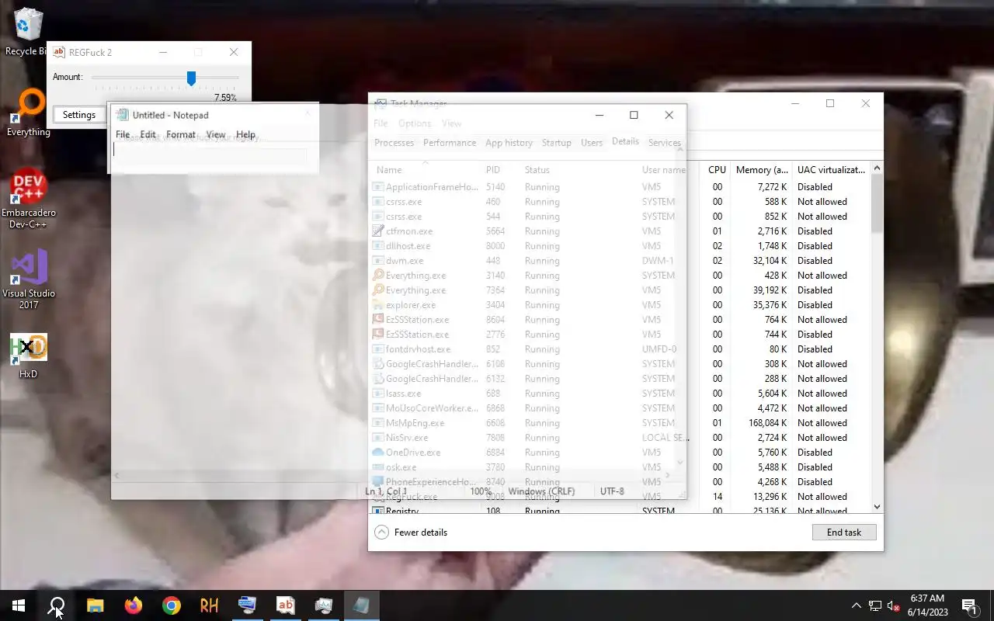Image resolution: width=994 pixels, height=621 pixels.
Task: Click the explorer.exe process icon
Action: point(378,305)
